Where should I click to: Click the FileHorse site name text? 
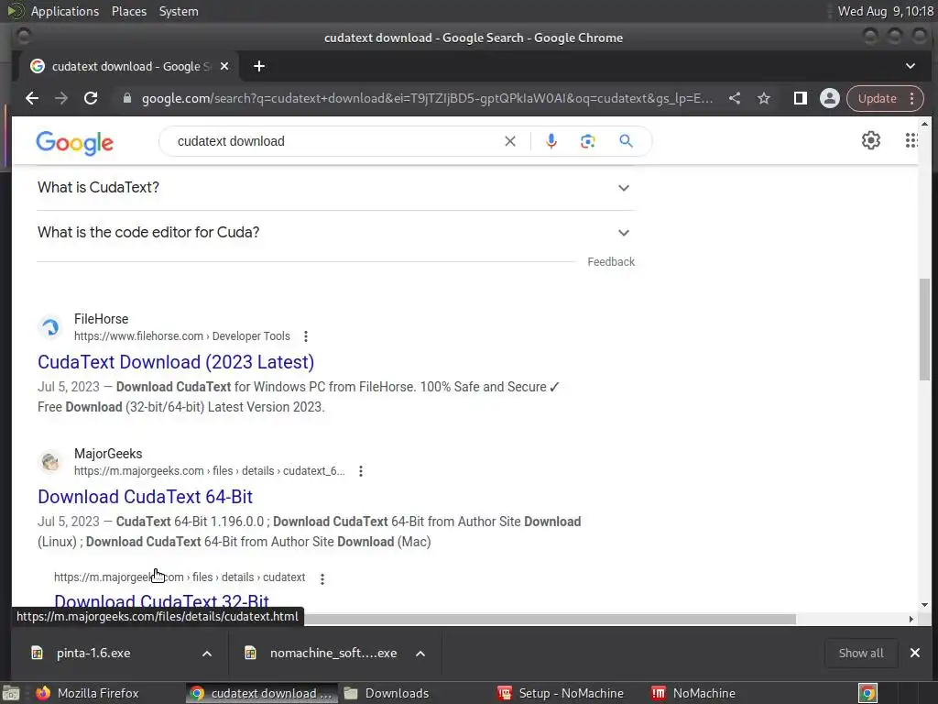pos(101,319)
